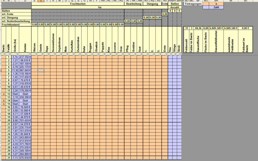
Task: Expand the Weizen filter dropdown arrow
Action: coord(36,54)
